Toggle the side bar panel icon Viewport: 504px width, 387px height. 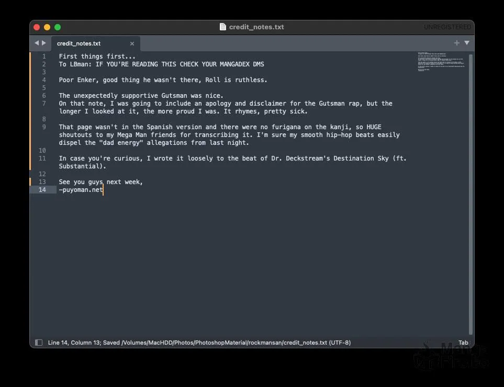39,343
